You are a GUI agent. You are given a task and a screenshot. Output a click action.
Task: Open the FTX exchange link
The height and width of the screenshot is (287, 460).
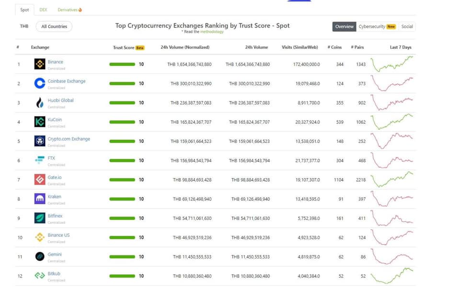coord(51,158)
